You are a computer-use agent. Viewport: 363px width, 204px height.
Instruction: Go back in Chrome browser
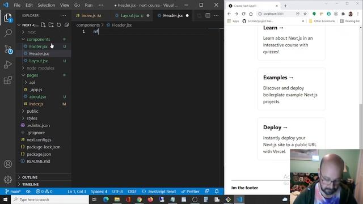tap(229, 14)
